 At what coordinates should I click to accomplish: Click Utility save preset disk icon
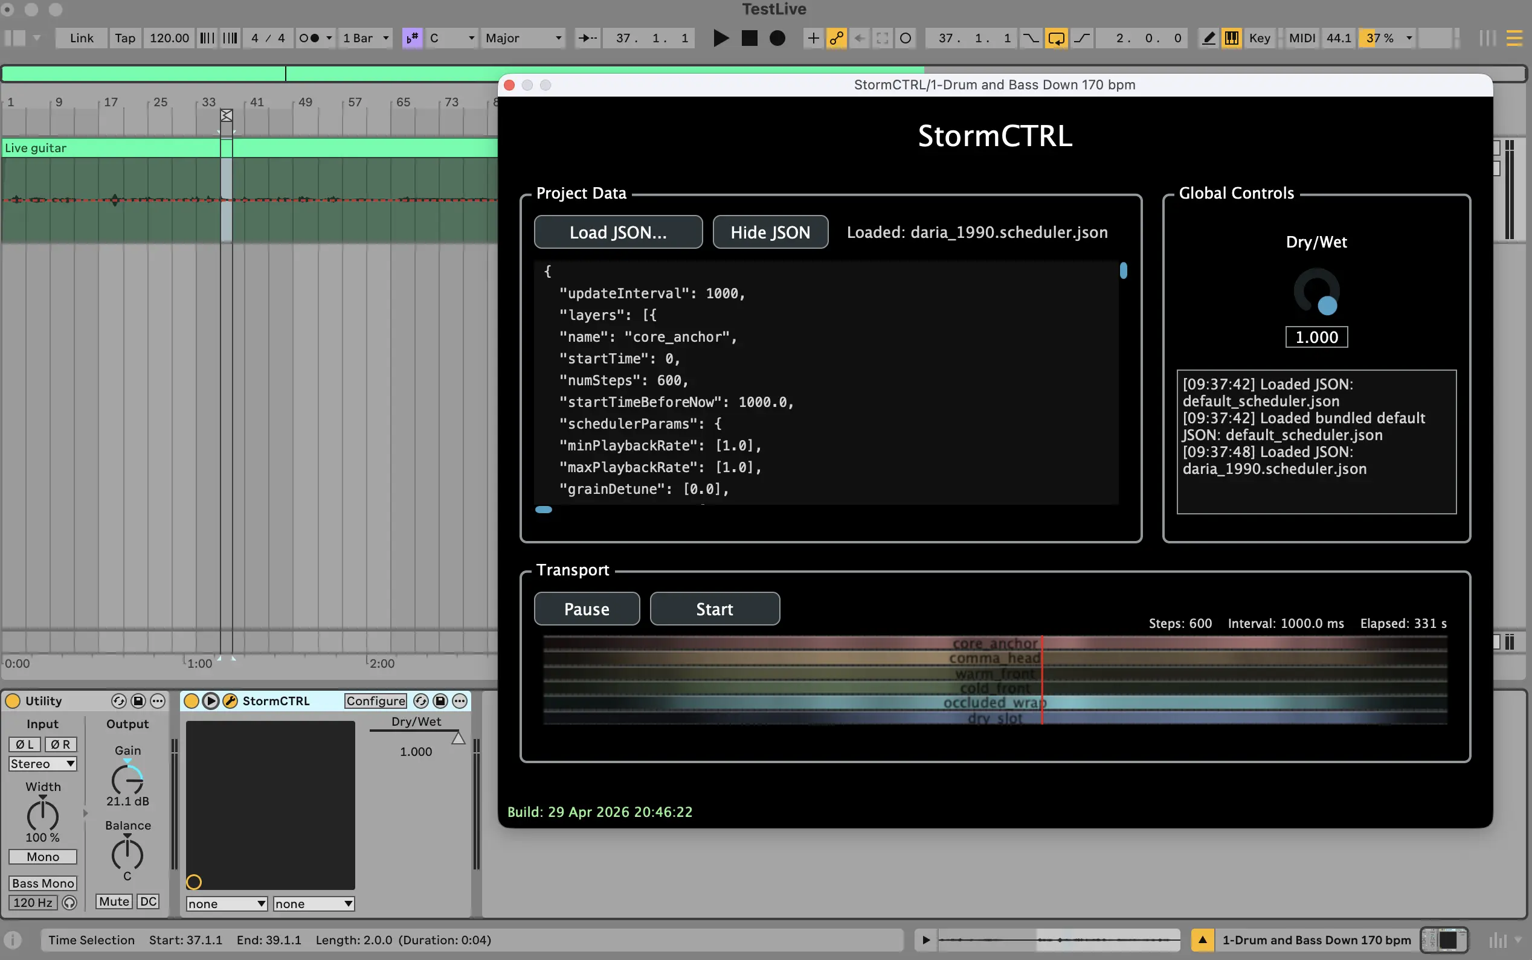pos(138,701)
